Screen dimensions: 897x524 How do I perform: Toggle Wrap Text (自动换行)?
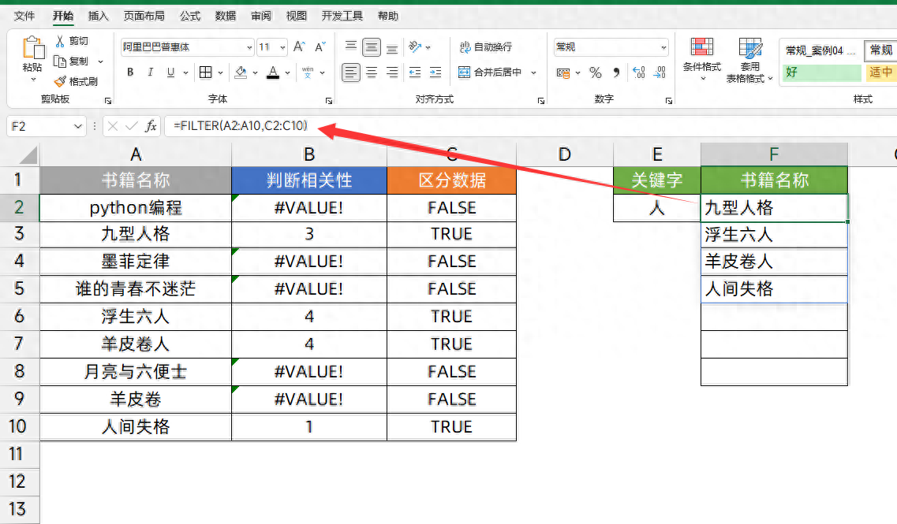[486, 46]
